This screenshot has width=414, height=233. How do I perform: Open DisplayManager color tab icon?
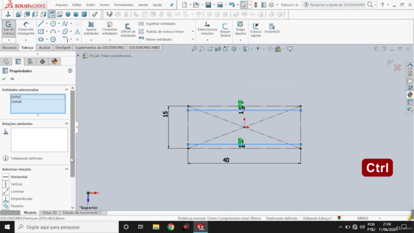point(54,61)
